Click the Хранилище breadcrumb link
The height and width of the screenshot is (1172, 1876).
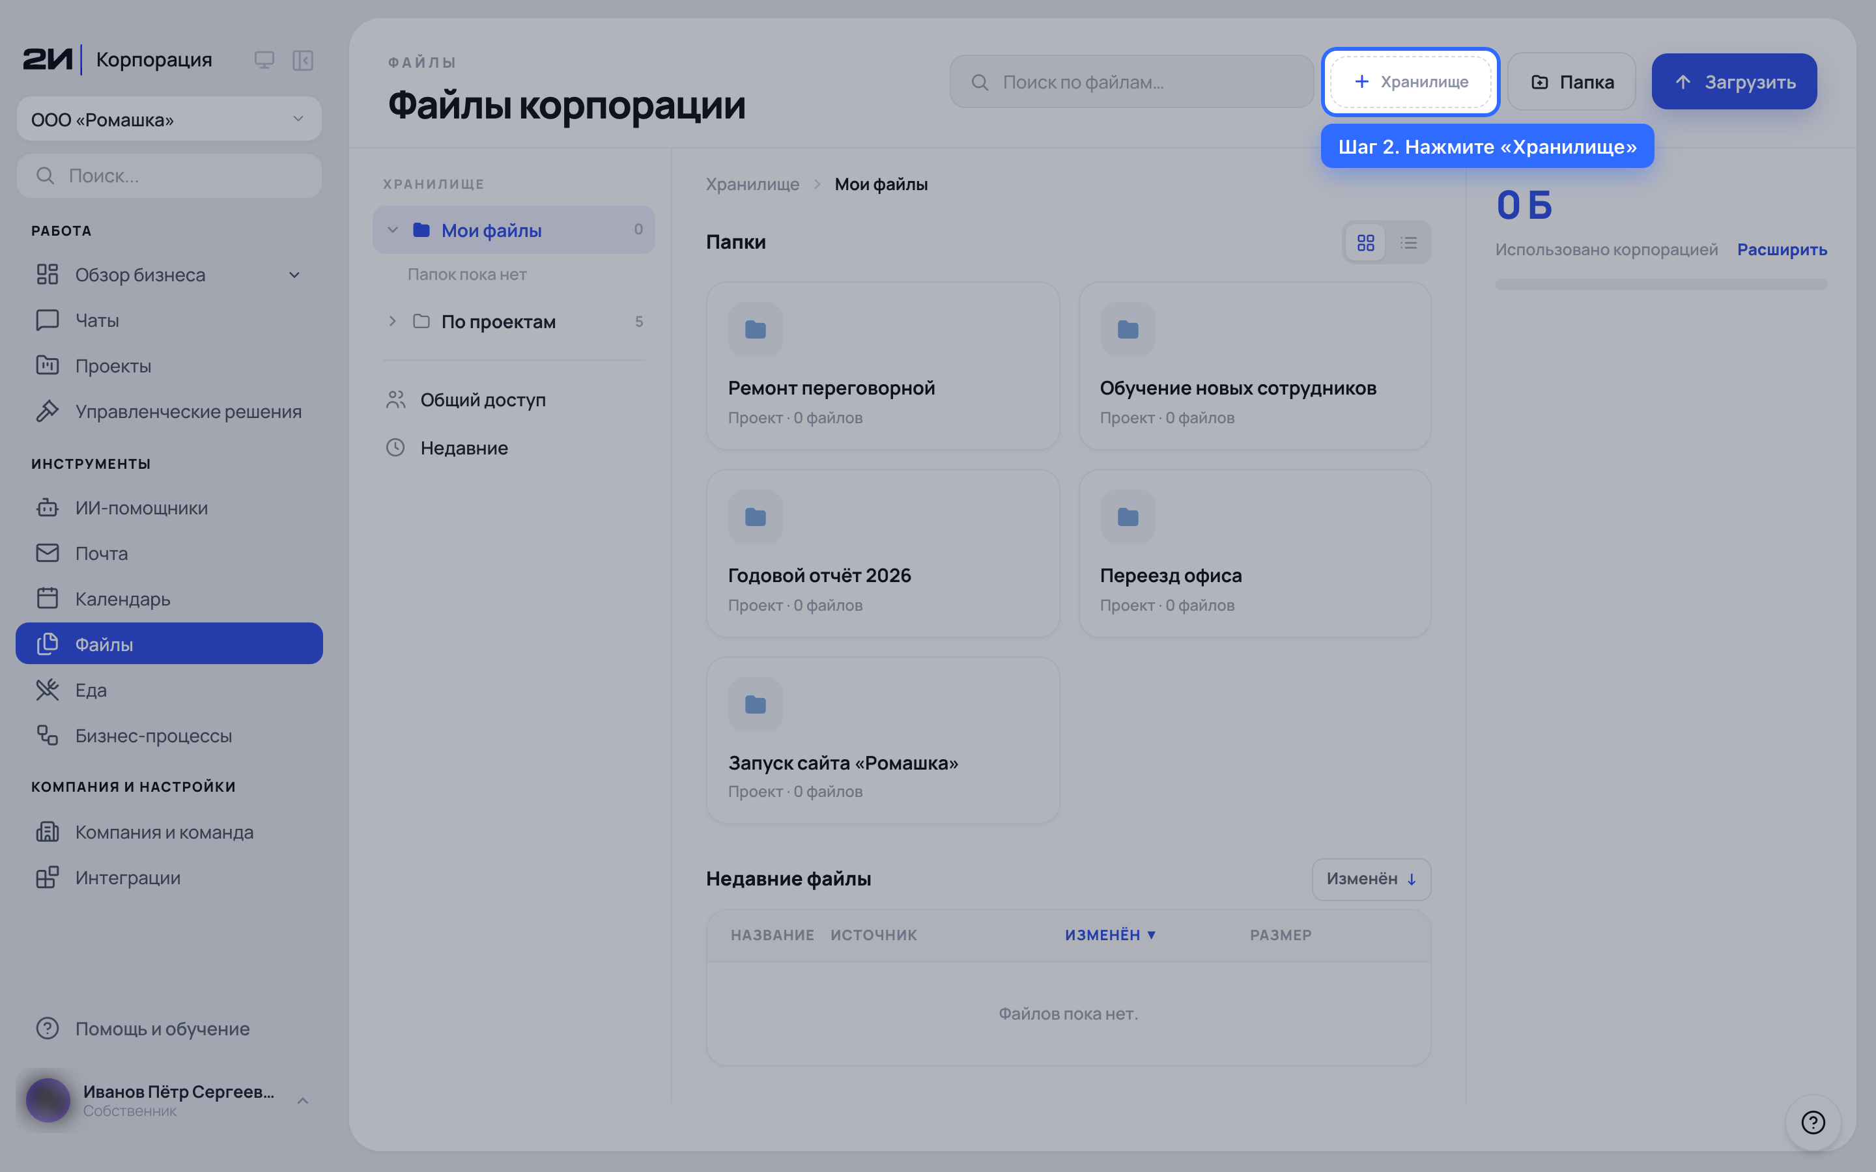[752, 184]
